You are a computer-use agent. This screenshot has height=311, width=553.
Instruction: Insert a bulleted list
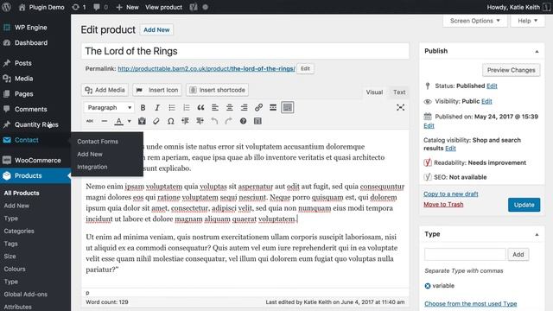coord(172,107)
